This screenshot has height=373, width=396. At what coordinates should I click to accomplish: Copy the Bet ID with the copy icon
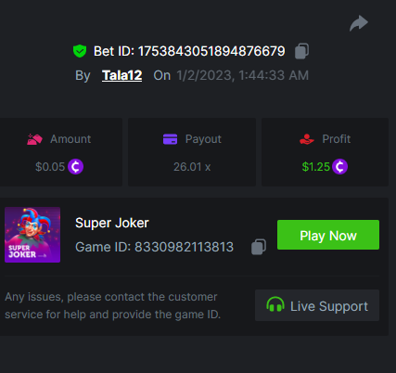coord(301,51)
